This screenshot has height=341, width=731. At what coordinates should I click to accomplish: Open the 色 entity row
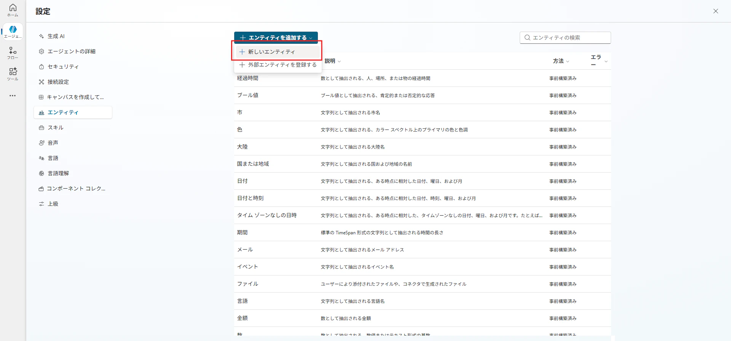[x=423, y=130]
